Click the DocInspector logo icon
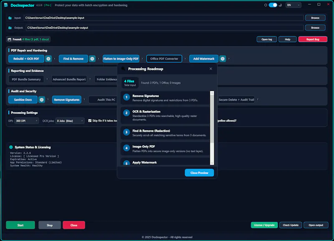Image resolution: width=334 pixels, height=241 pixels. (x=6, y=5)
